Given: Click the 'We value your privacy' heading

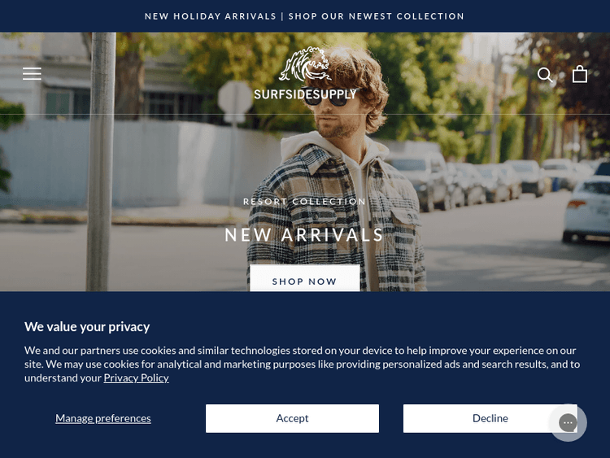Looking at the screenshot, I should pos(87,326).
